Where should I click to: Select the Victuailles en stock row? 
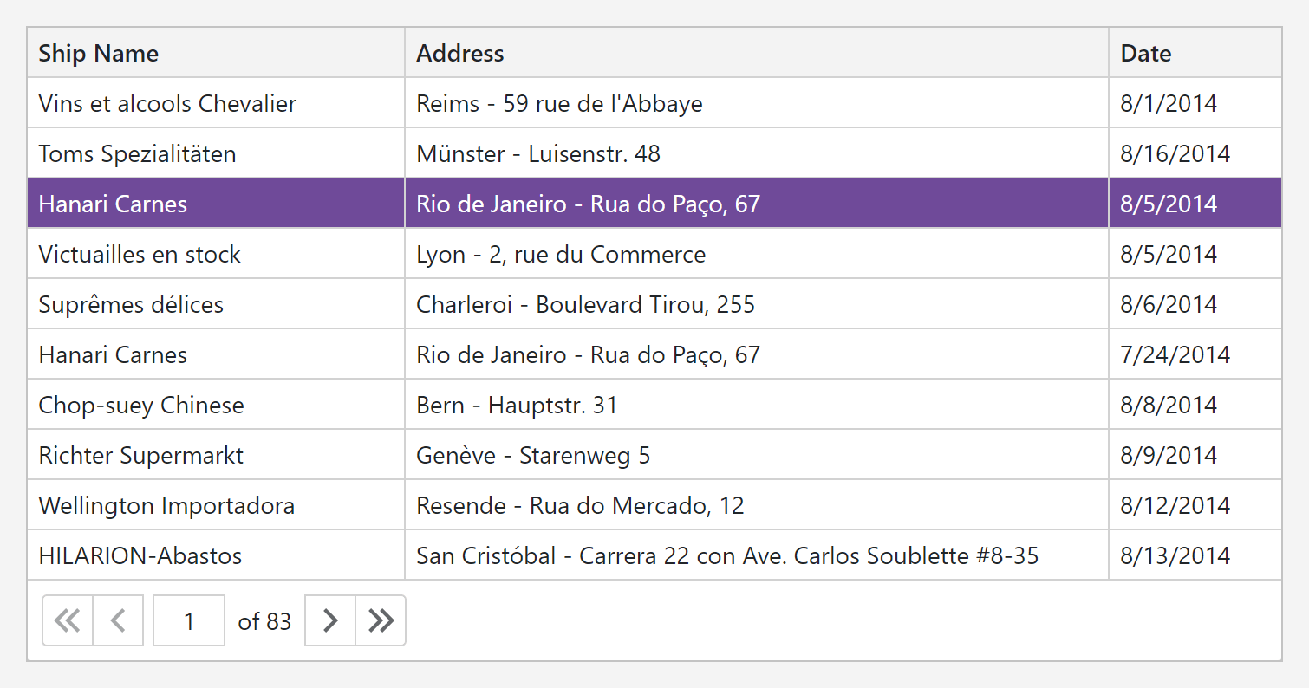[x=140, y=255]
